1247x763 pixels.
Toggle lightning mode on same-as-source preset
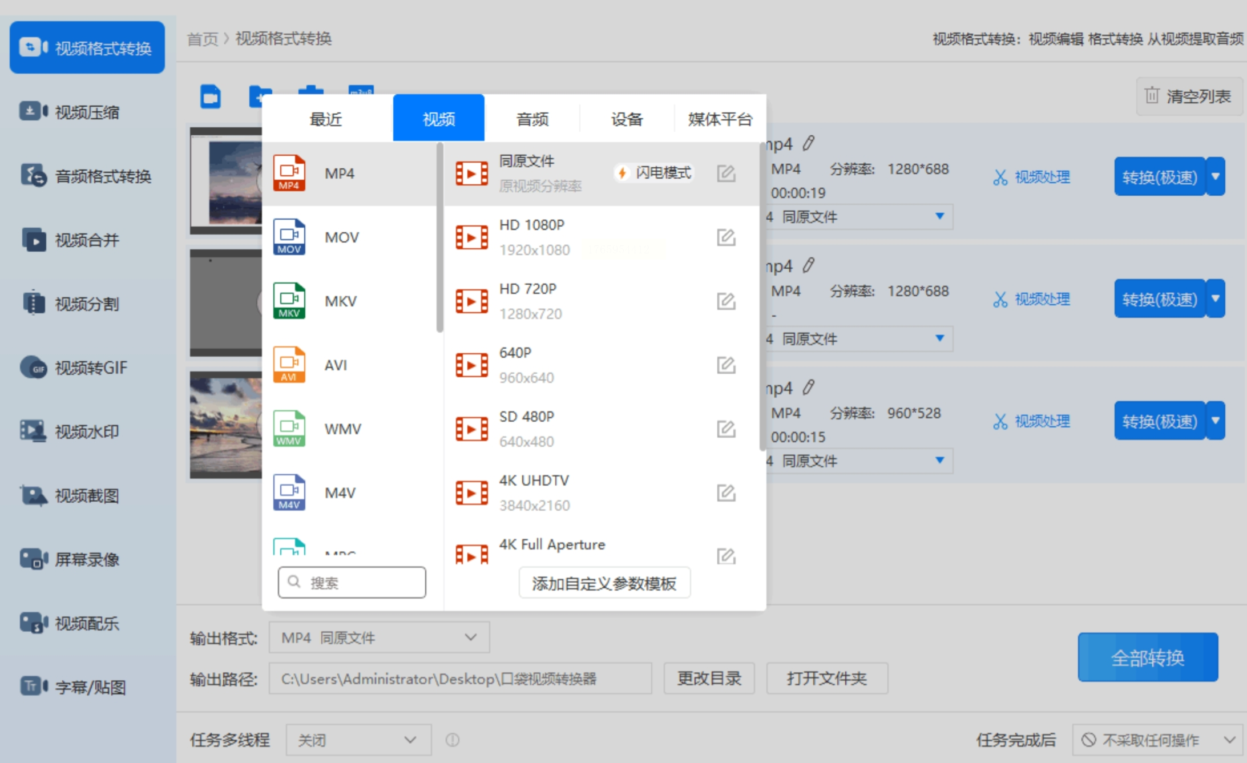pyautogui.click(x=655, y=173)
